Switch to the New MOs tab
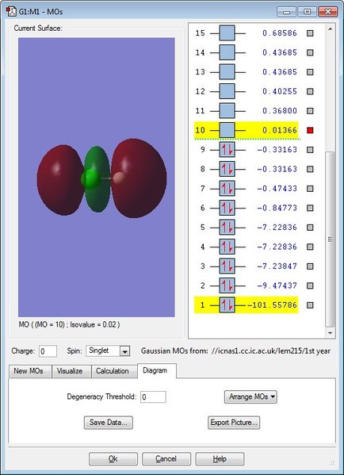This screenshot has width=344, height=475. pos(29,371)
